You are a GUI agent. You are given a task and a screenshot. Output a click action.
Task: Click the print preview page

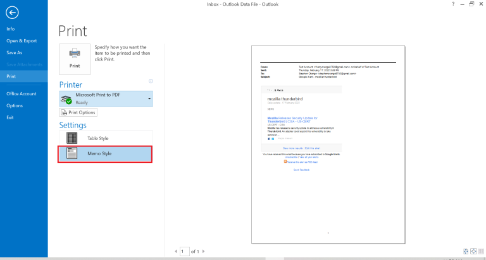328,145
